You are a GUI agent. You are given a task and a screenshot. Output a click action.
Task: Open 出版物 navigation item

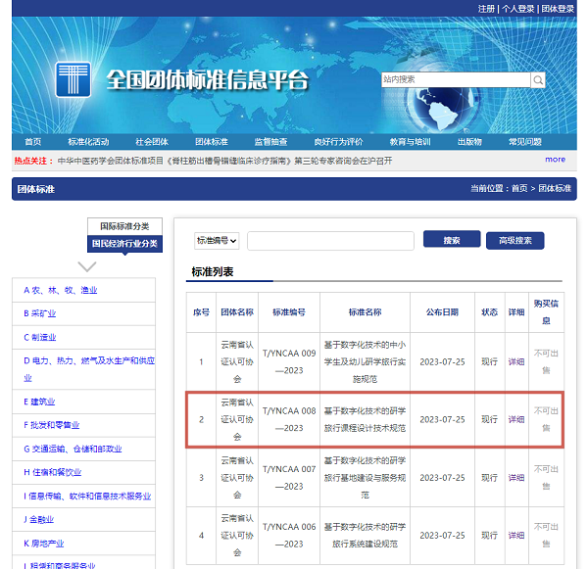click(x=469, y=142)
